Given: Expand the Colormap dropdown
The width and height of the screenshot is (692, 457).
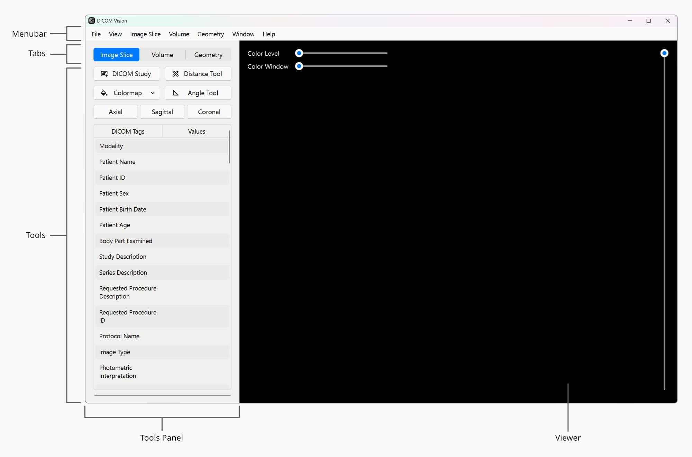Looking at the screenshot, I should 153,93.
